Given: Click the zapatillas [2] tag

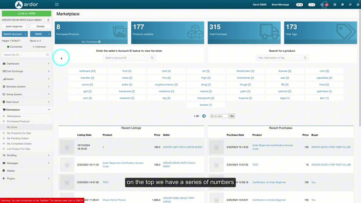Looking at the screenshot, I should point(324,78).
